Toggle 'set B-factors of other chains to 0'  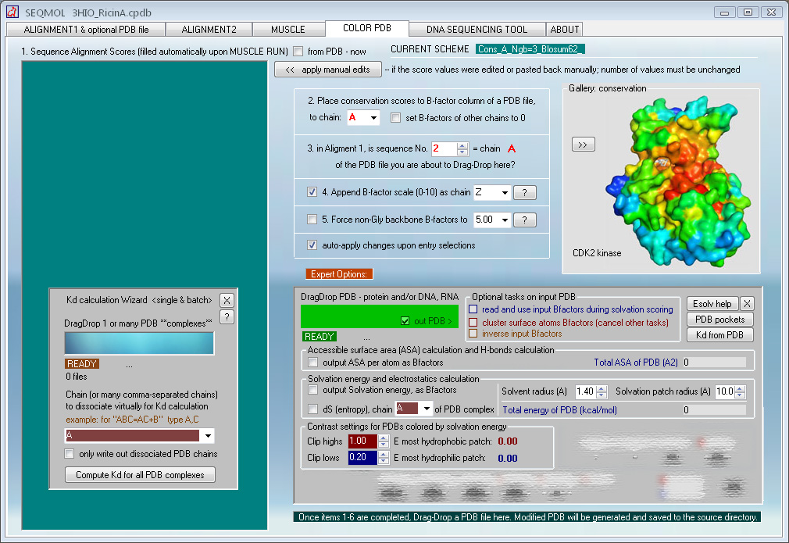(x=395, y=118)
